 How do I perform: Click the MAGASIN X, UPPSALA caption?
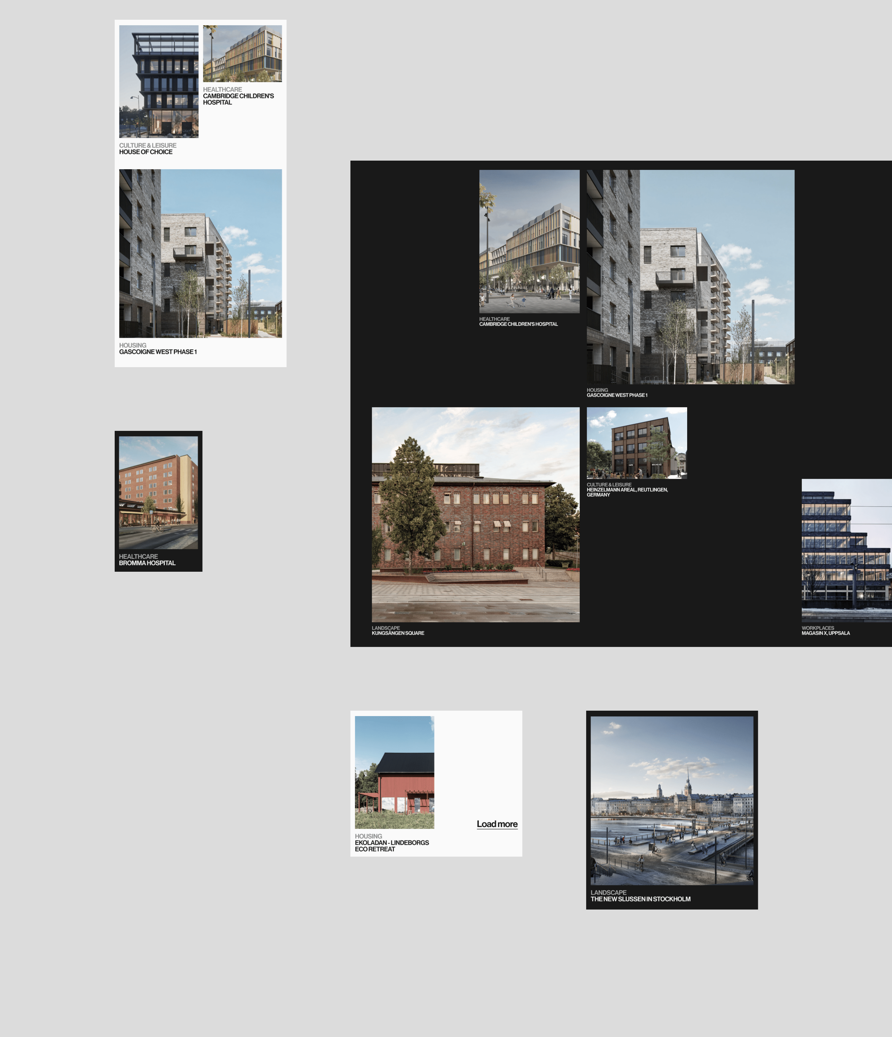click(x=825, y=633)
